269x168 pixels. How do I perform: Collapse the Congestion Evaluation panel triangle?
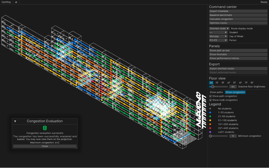pyautogui.click(x=15, y=121)
